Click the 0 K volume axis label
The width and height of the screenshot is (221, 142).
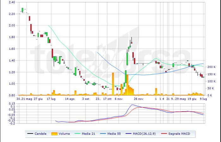coord(210,95)
